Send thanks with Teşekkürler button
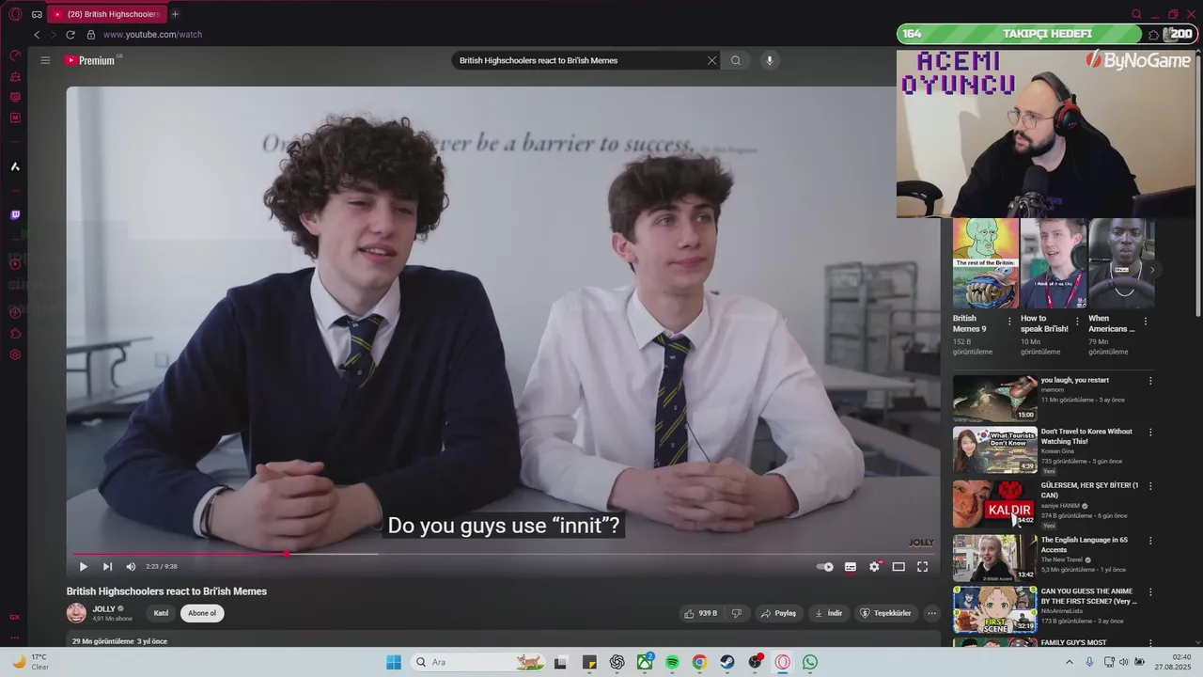Image resolution: width=1203 pixels, height=677 pixels. 885,613
